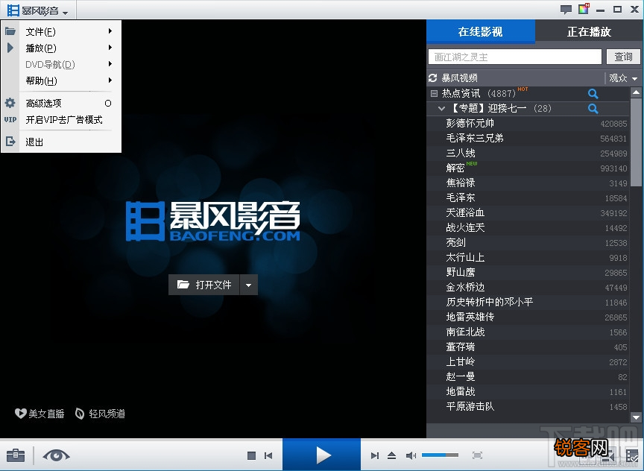Select 地雷英雄传 in the list
The width and height of the screenshot is (644, 471).
pyautogui.click(x=528, y=317)
